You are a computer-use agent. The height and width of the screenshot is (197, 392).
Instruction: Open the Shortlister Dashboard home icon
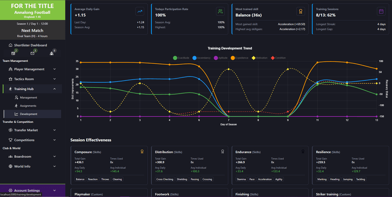tap(11, 45)
